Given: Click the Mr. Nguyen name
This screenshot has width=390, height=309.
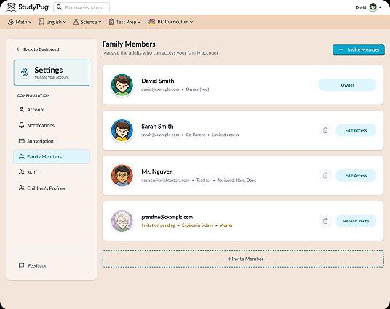Looking at the screenshot, I should pyautogui.click(x=157, y=172).
